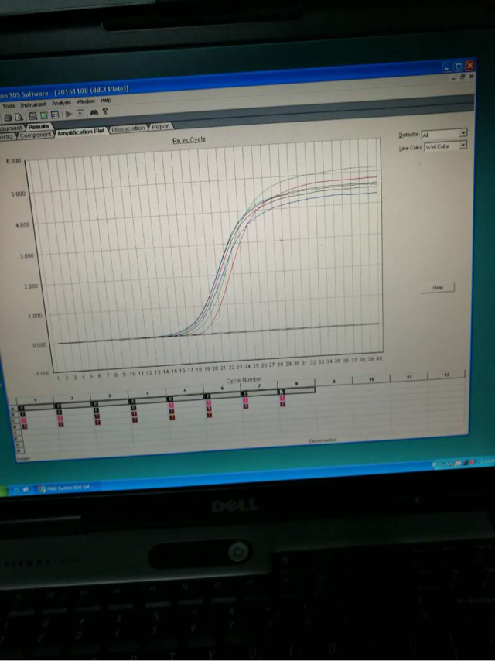Open the Help menu in menu bar
The width and height of the screenshot is (495, 661).
(x=105, y=101)
